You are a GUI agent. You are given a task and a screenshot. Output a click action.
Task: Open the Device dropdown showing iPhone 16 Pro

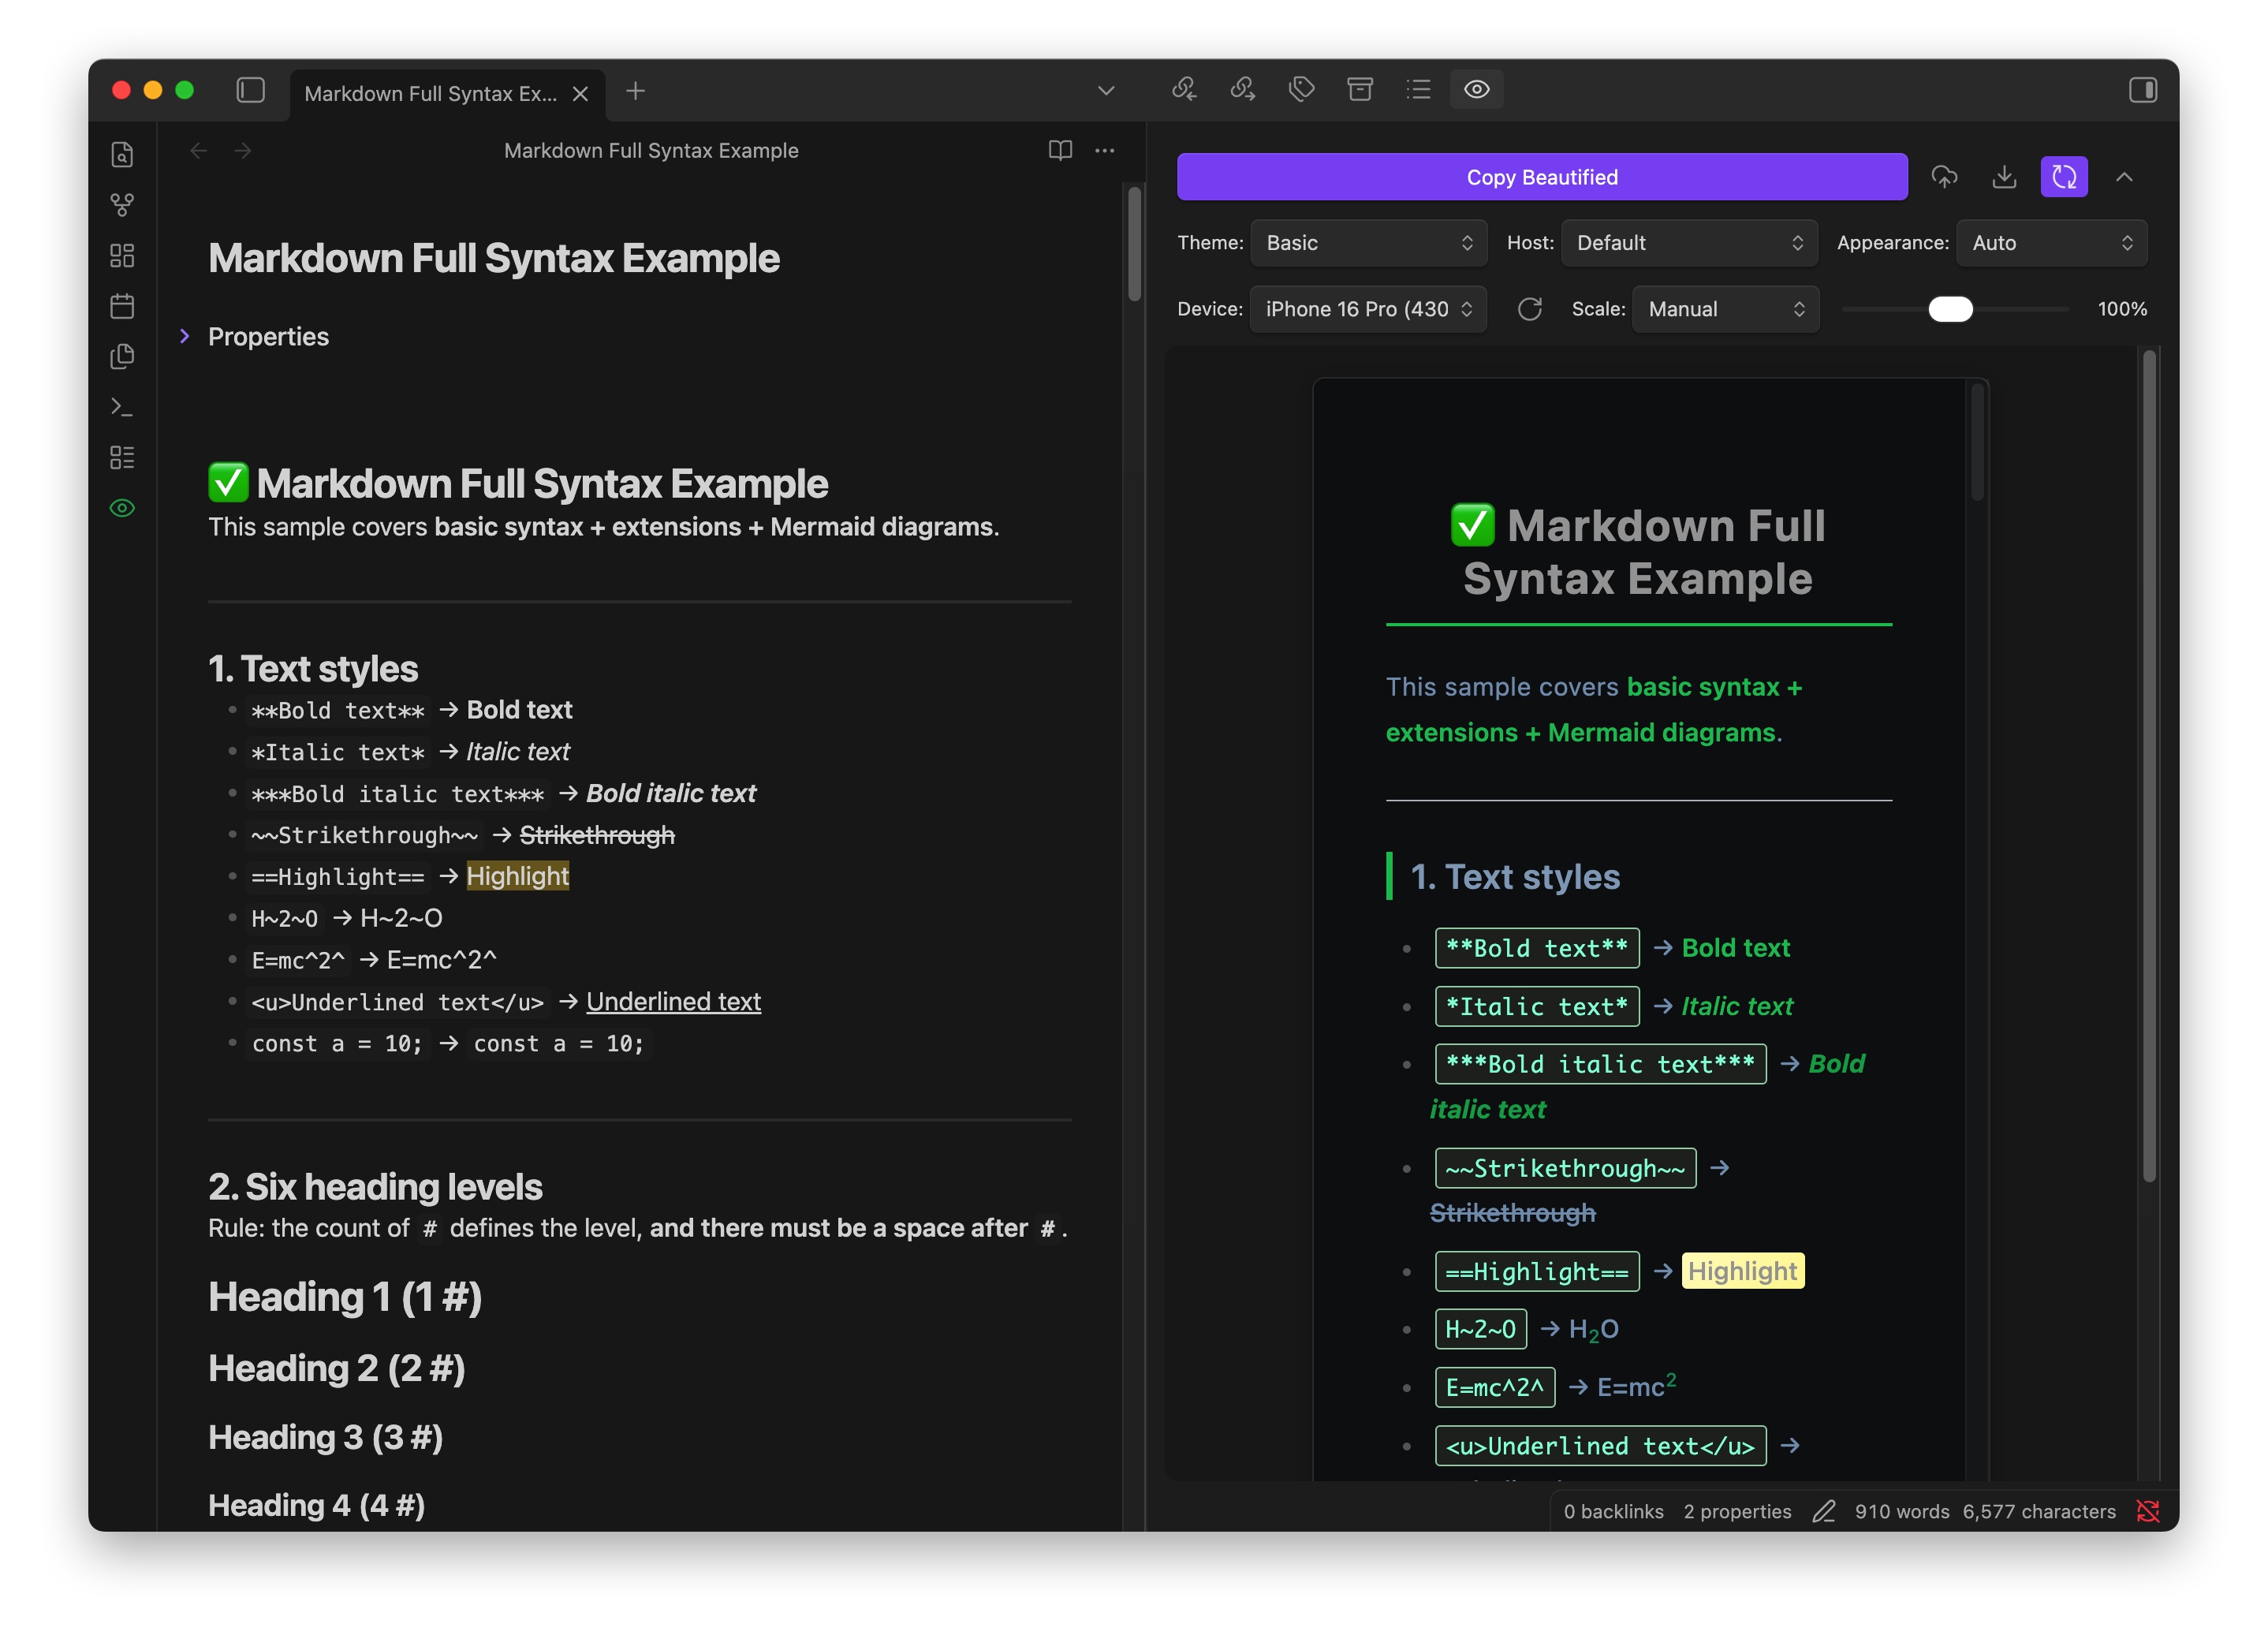point(1368,309)
